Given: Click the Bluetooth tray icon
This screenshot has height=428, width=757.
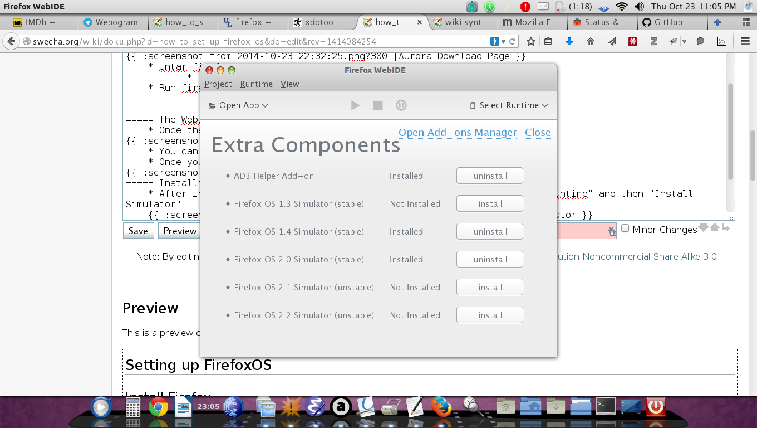Looking at the screenshot, I should pos(604,7).
